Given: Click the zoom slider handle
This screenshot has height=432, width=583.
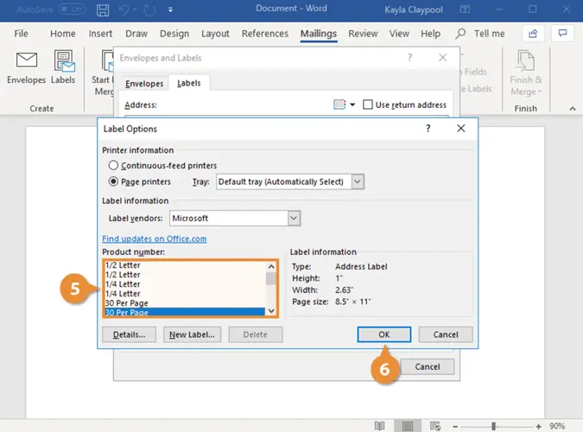Looking at the screenshot, I should [x=493, y=427].
